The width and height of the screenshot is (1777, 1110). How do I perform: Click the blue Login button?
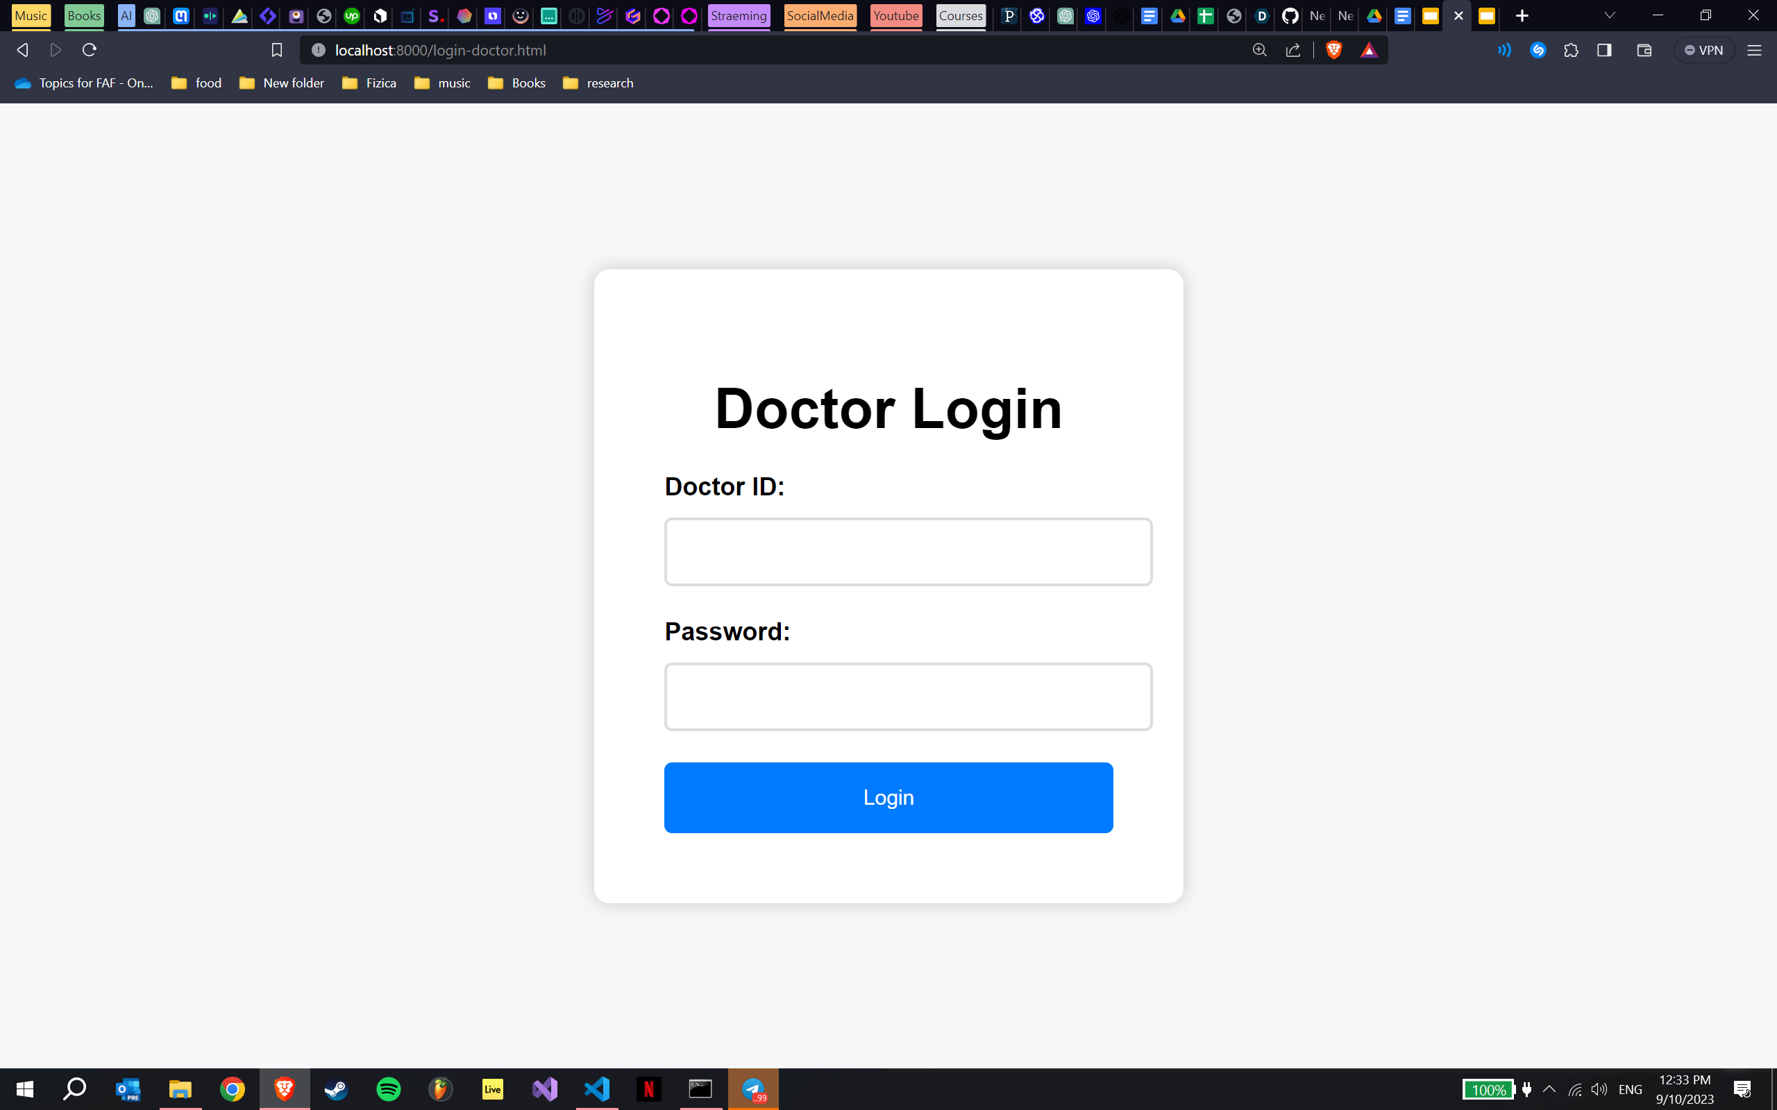tap(888, 797)
